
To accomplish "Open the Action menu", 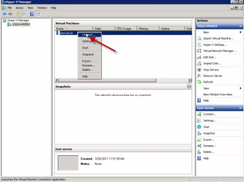I will point(20,8).
